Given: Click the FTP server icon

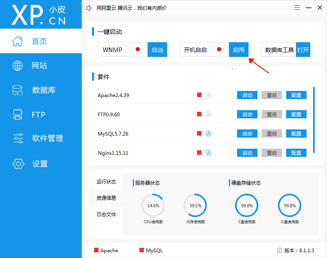Looking at the screenshot, I should [18, 115].
